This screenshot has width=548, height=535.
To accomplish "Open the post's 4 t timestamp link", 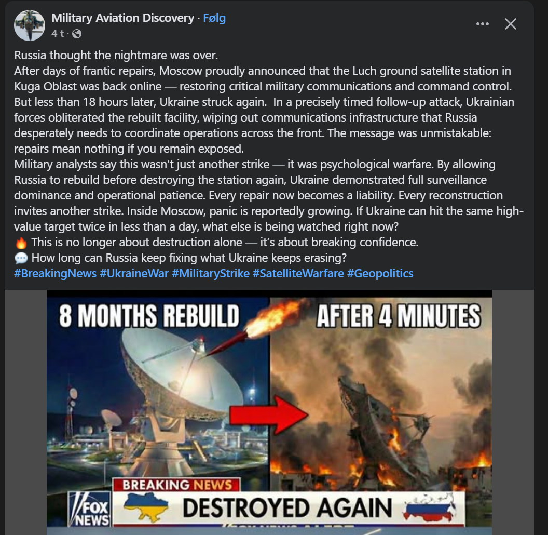I will click(57, 34).
